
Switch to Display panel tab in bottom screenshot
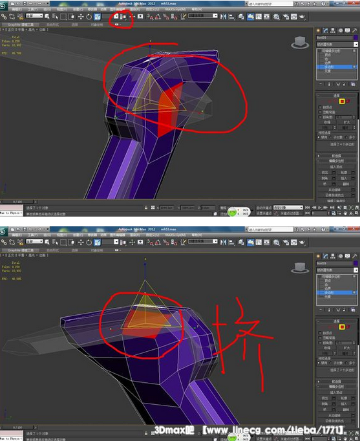click(348, 256)
